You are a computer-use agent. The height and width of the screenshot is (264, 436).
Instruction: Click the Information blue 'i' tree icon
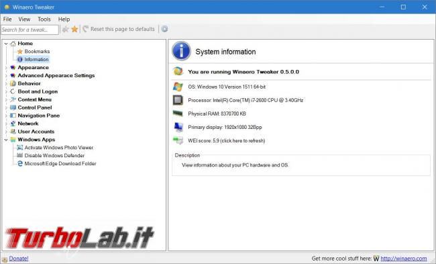coord(19,59)
